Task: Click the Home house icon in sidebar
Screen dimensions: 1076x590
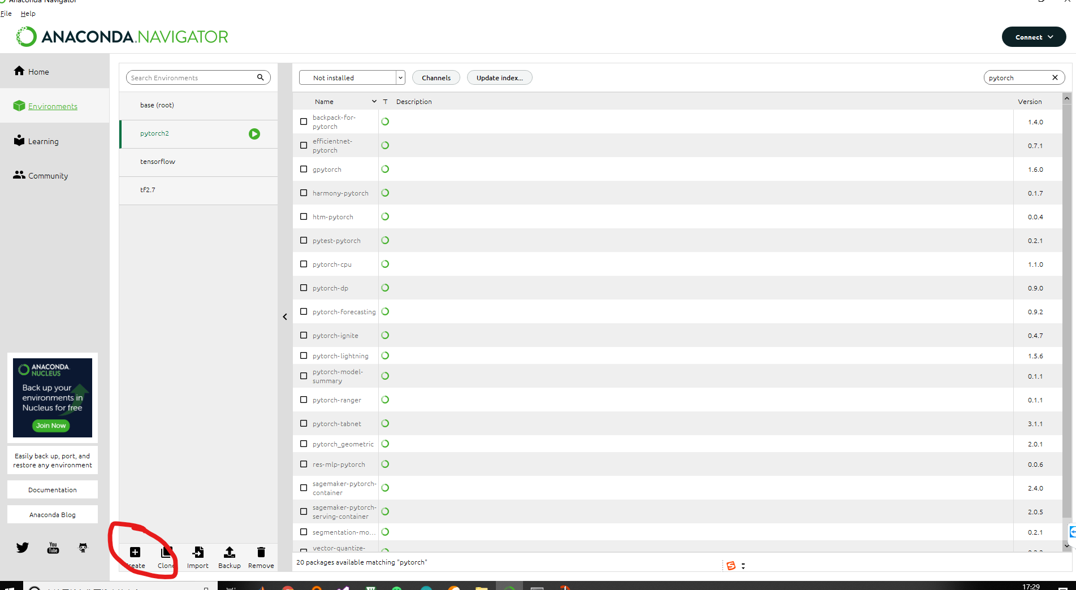Action: 19,71
